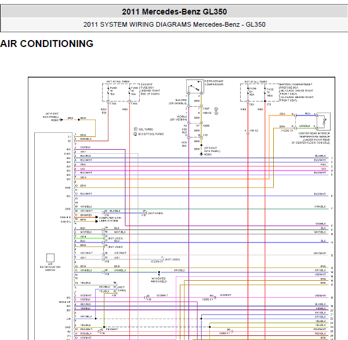Screen dimensions: 348x340
Task: Select the 40A fuse symbol in prefuse box
Action: pos(248,92)
